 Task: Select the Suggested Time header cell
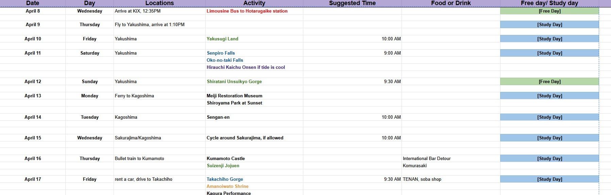(352, 3)
